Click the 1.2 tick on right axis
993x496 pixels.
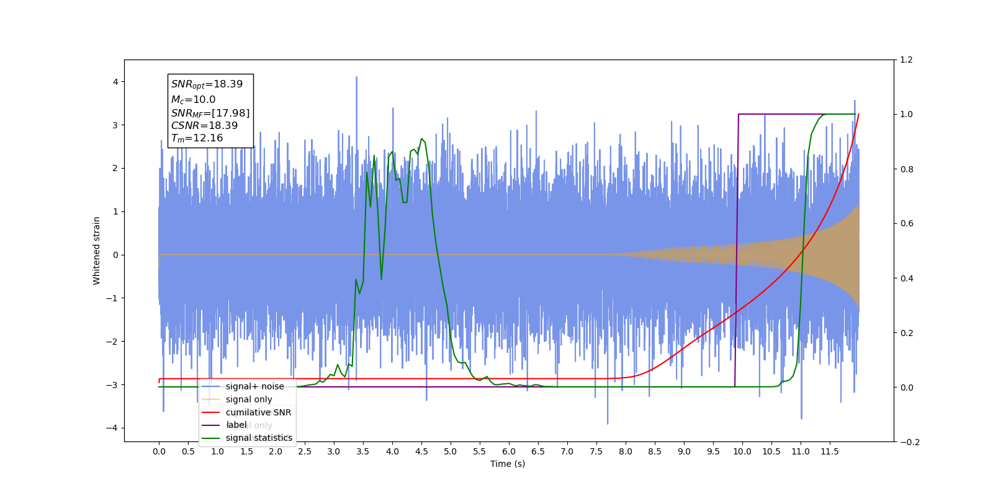click(x=906, y=60)
